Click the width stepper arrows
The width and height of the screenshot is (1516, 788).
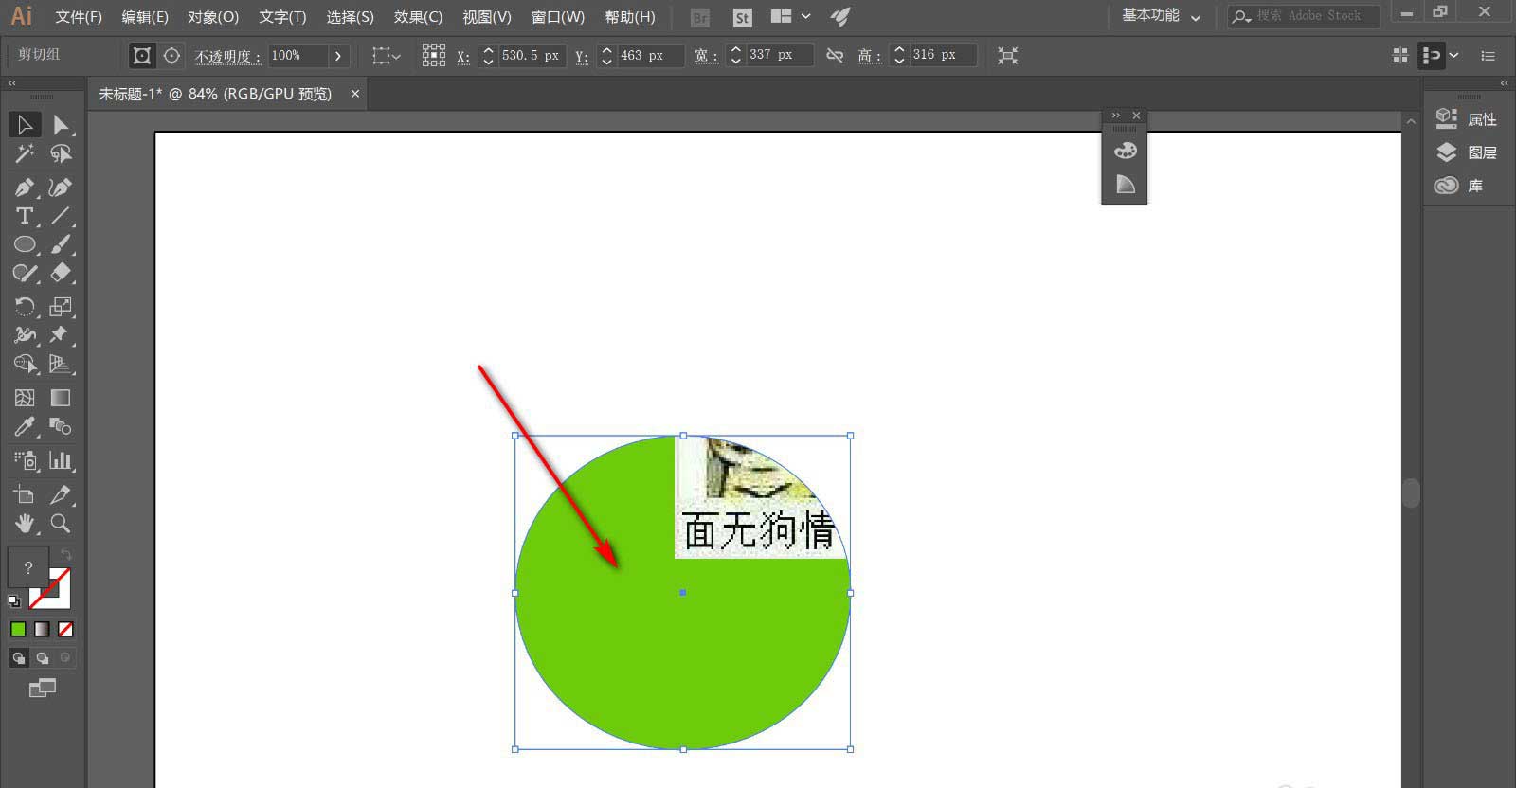pos(736,56)
